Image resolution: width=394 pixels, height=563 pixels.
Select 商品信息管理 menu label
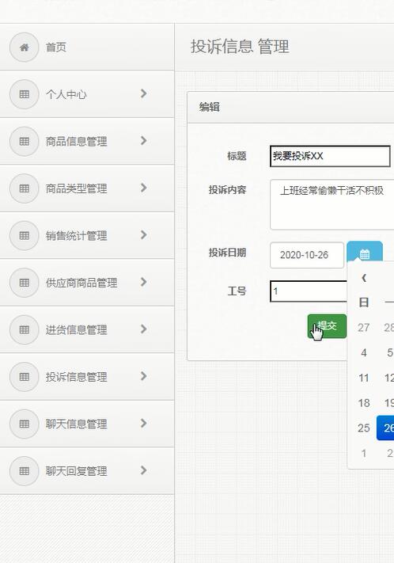pos(77,141)
